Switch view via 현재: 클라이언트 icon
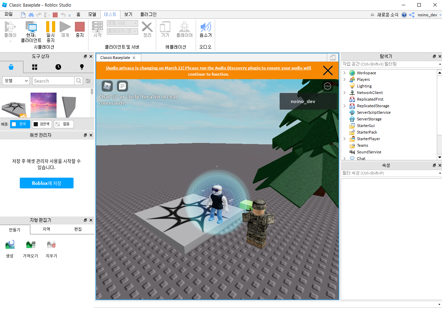This screenshot has width=442, height=314. (31, 27)
